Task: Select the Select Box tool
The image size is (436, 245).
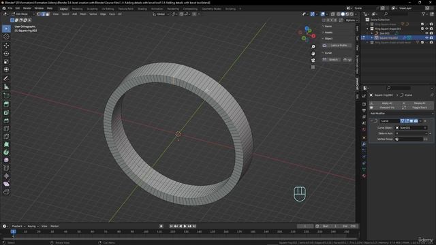Action: [x=6, y=29]
